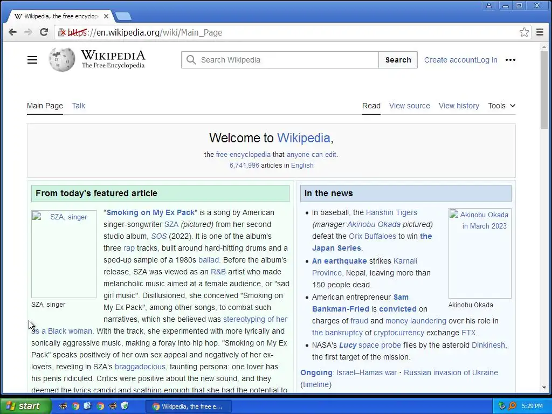Open the 'braggadocious' link

coord(140,367)
